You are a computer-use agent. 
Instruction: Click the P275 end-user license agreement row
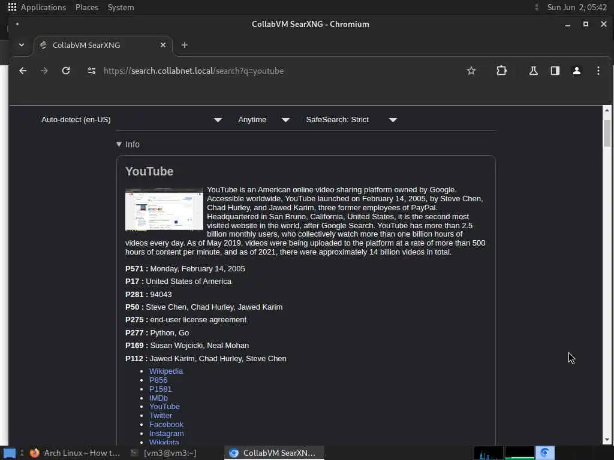(186, 320)
